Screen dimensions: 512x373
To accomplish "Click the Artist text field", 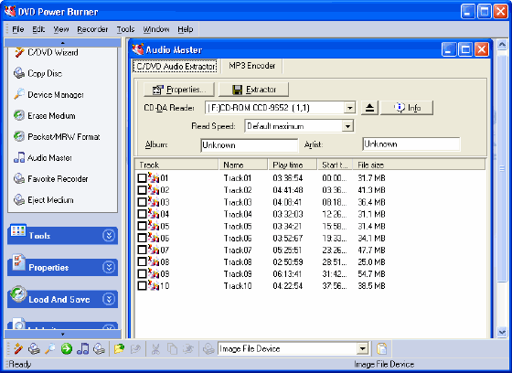I will pos(411,144).
